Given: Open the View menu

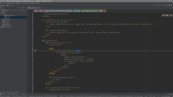Looking at the screenshot, I should [x=4, y=3].
